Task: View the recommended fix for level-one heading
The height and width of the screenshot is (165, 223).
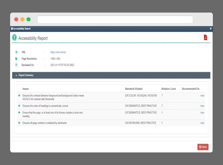Action: [202, 113]
